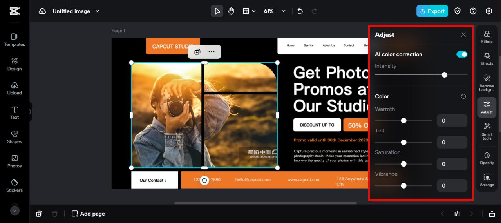Click the Vibrance value field
This screenshot has width=501, height=223.
coord(452,186)
